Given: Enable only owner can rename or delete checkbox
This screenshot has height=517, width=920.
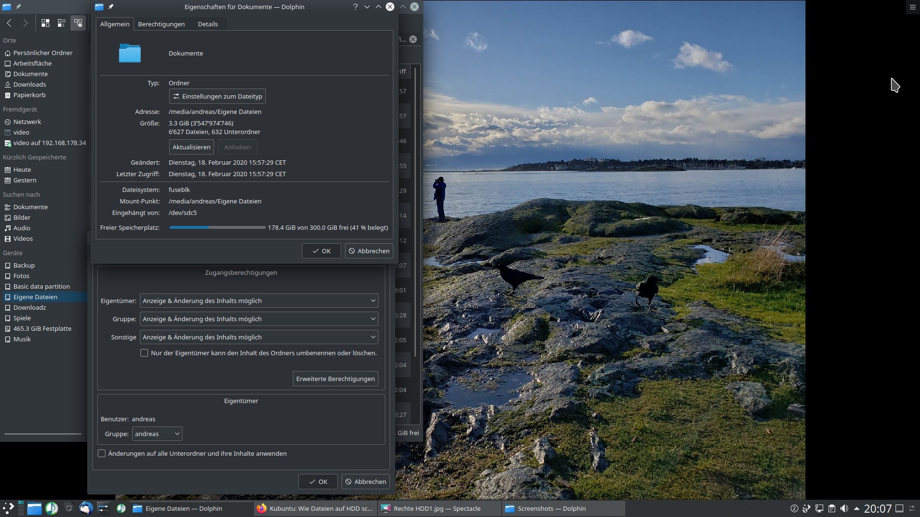Looking at the screenshot, I should 144,353.
